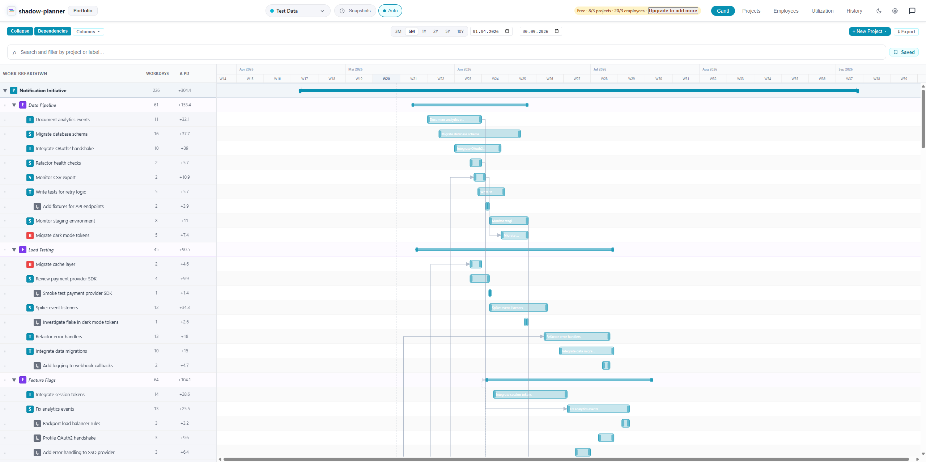
Task: Click the Export button
Action: (906, 32)
